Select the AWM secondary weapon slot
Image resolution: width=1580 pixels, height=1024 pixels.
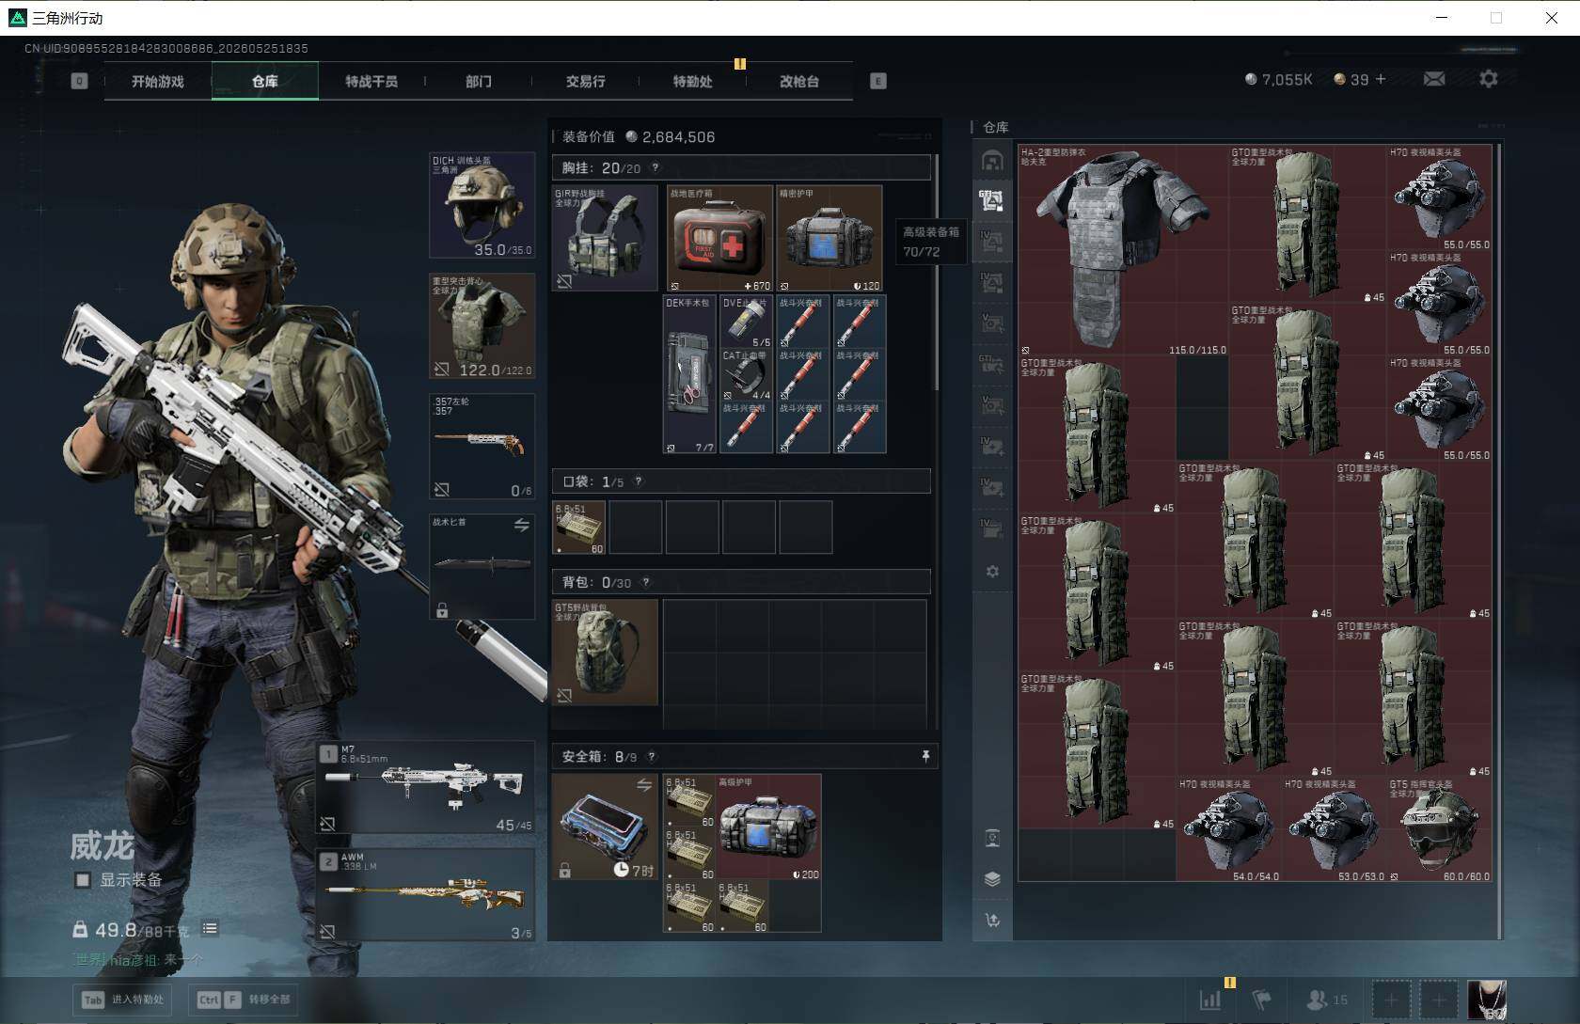coord(425,895)
